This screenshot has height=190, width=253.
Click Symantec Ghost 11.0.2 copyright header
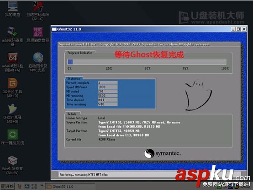point(134,44)
